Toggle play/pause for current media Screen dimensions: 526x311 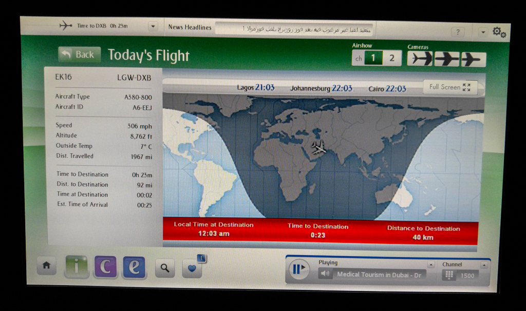pyautogui.click(x=298, y=269)
